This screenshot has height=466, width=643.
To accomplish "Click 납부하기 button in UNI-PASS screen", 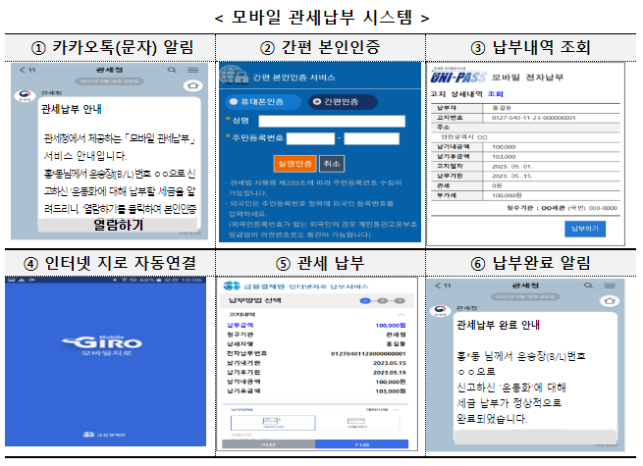I will coord(585,229).
